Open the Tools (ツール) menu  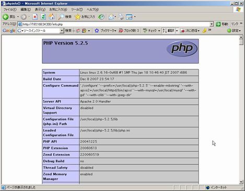point(77,9)
